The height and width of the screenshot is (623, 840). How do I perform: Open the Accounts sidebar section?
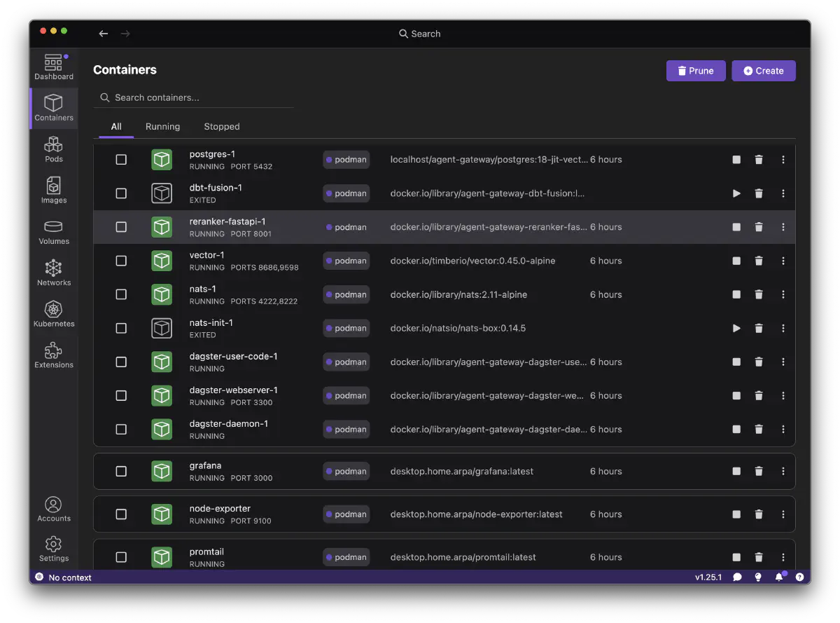point(54,509)
